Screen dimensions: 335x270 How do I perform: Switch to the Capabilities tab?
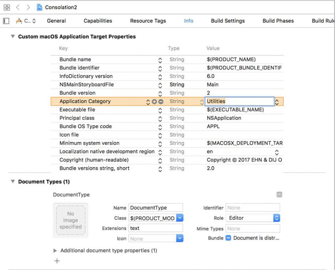pyautogui.click(x=98, y=21)
